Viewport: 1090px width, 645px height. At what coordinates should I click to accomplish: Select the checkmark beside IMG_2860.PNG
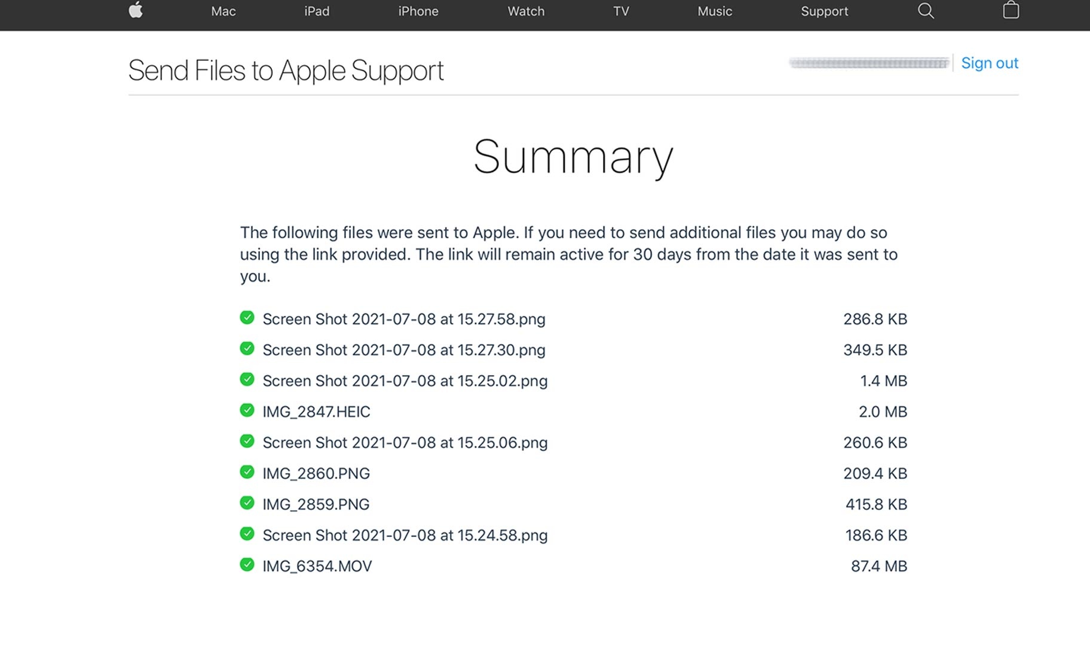pos(247,472)
